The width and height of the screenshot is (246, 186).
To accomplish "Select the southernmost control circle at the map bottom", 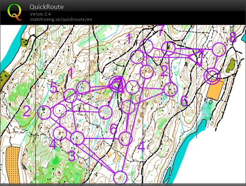I will click(120, 177).
